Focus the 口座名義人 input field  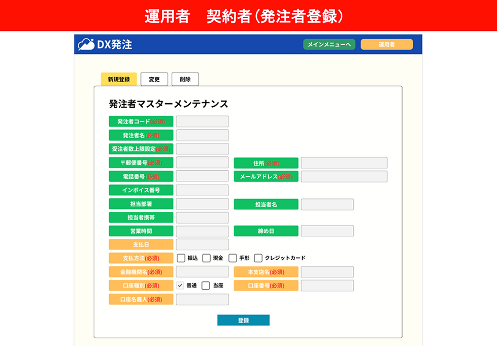(x=202, y=299)
